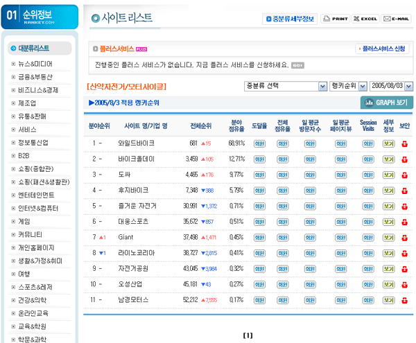View 세부정보 보기 for 바이크홀데이
This screenshot has height=343, width=416.
(x=388, y=159)
